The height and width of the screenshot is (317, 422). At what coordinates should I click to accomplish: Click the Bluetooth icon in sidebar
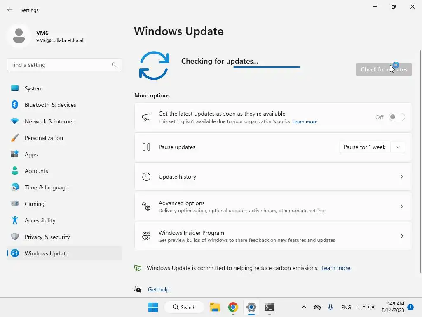(15, 104)
